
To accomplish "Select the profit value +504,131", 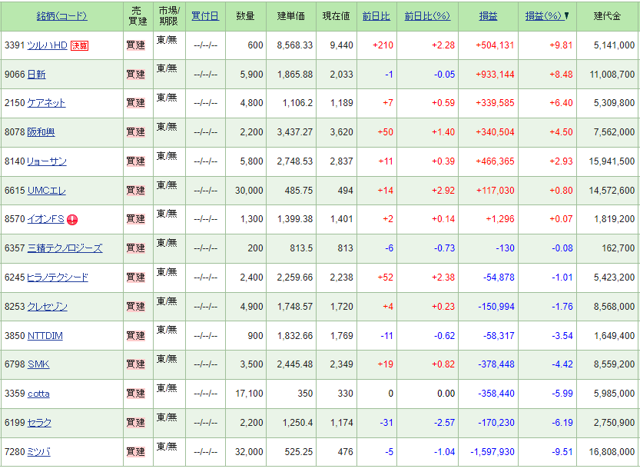I will 495,45.
